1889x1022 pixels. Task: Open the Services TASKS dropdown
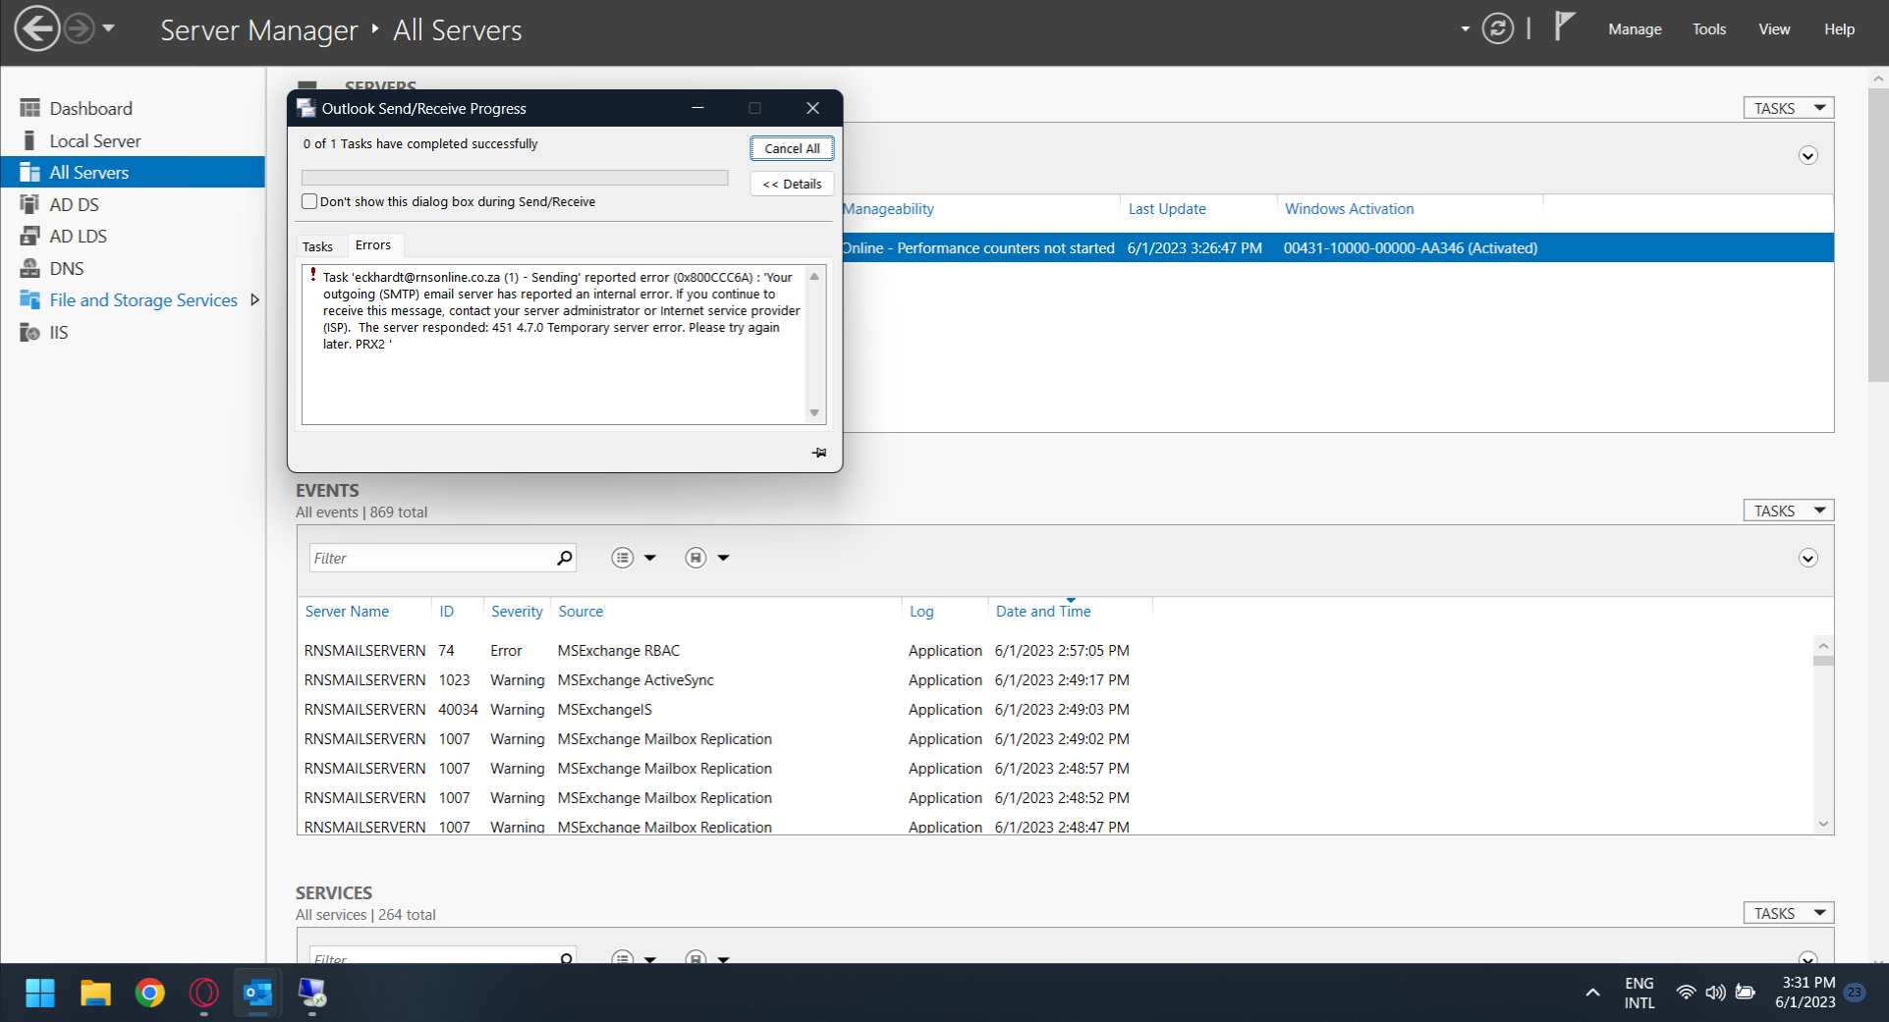tap(1789, 913)
